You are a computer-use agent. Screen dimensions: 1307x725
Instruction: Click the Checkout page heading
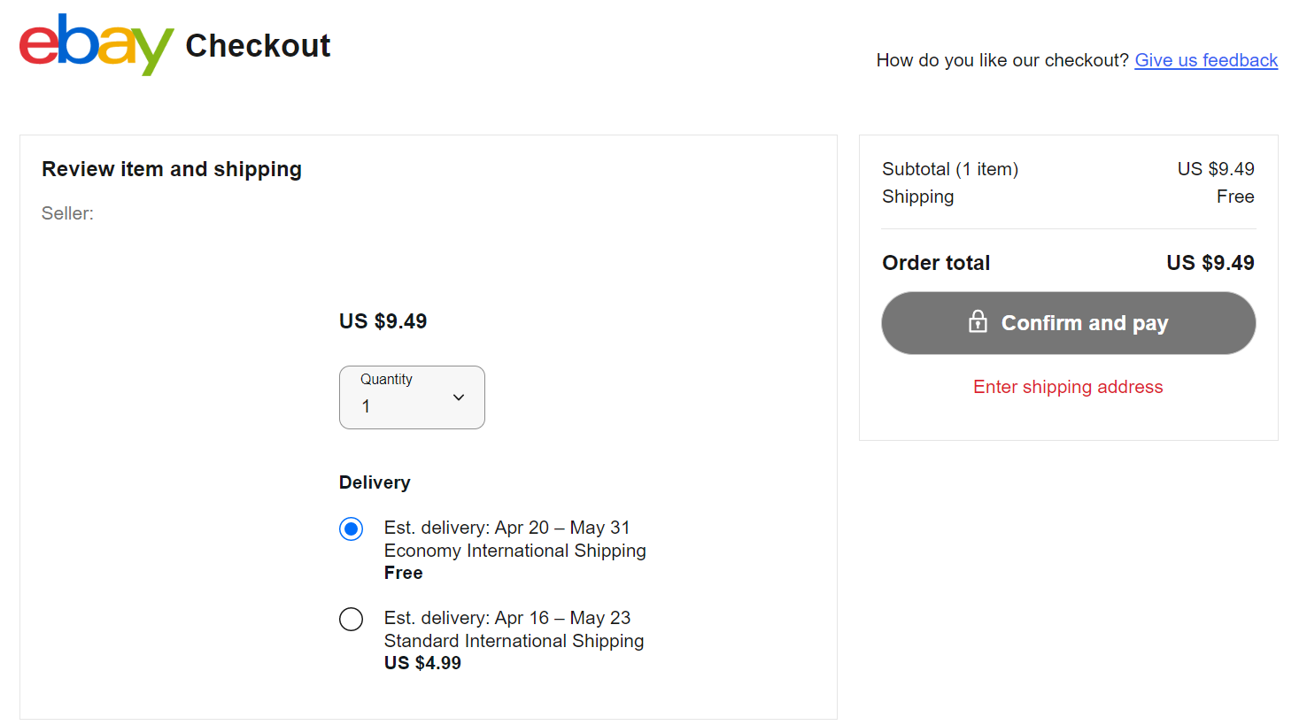(258, 45)
